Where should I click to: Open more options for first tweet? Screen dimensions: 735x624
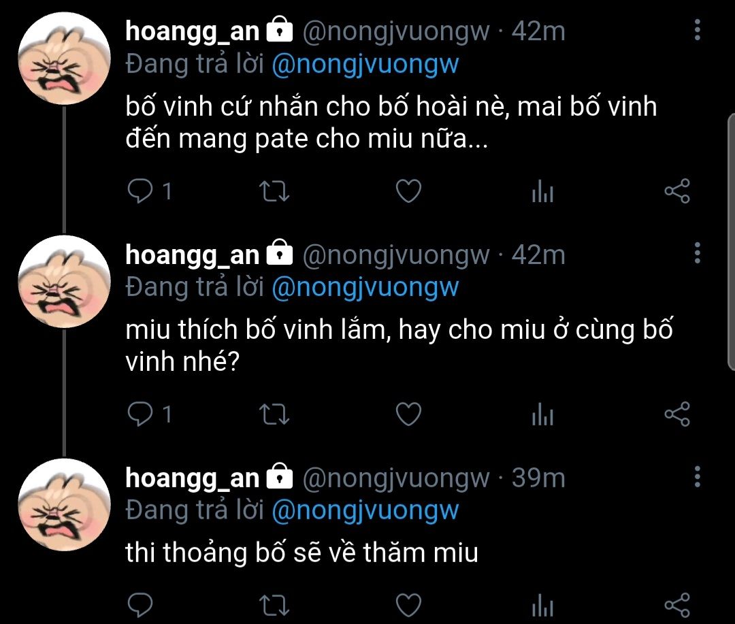click(x=698, y=30)
